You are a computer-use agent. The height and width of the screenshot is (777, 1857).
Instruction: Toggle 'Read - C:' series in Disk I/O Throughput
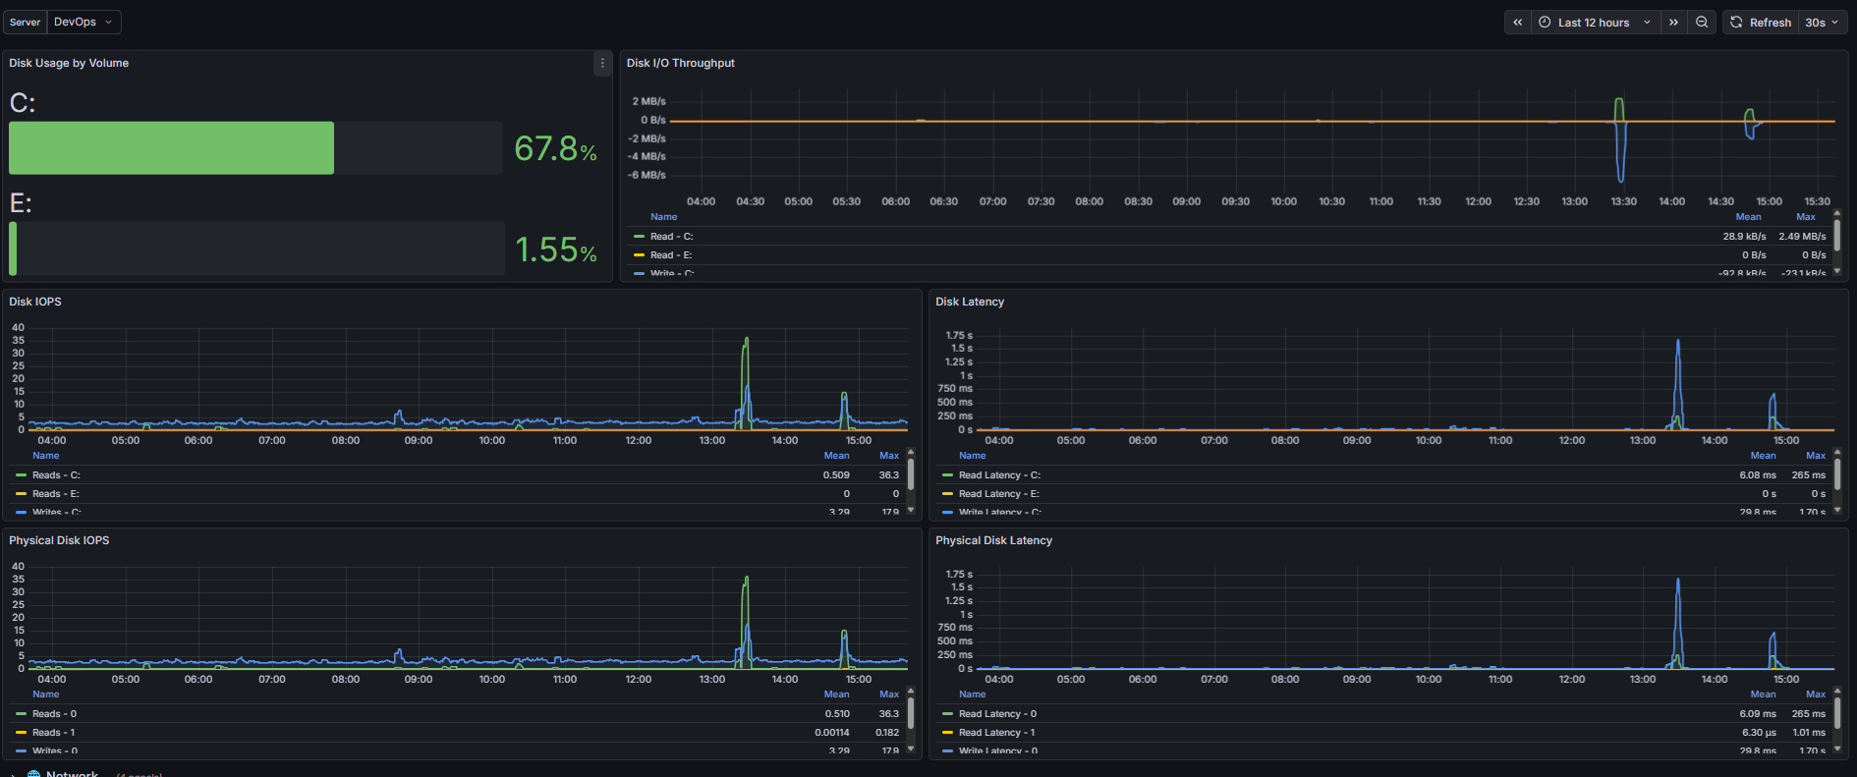click(x=671, y=237)
